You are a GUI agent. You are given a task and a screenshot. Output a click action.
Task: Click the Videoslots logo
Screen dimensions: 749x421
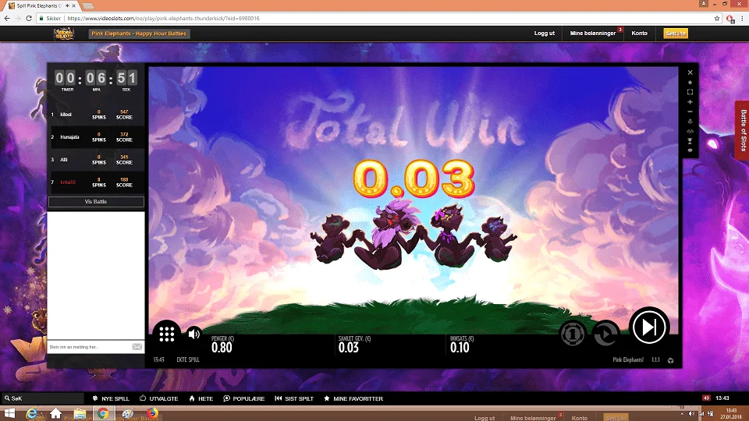[64, 34]
